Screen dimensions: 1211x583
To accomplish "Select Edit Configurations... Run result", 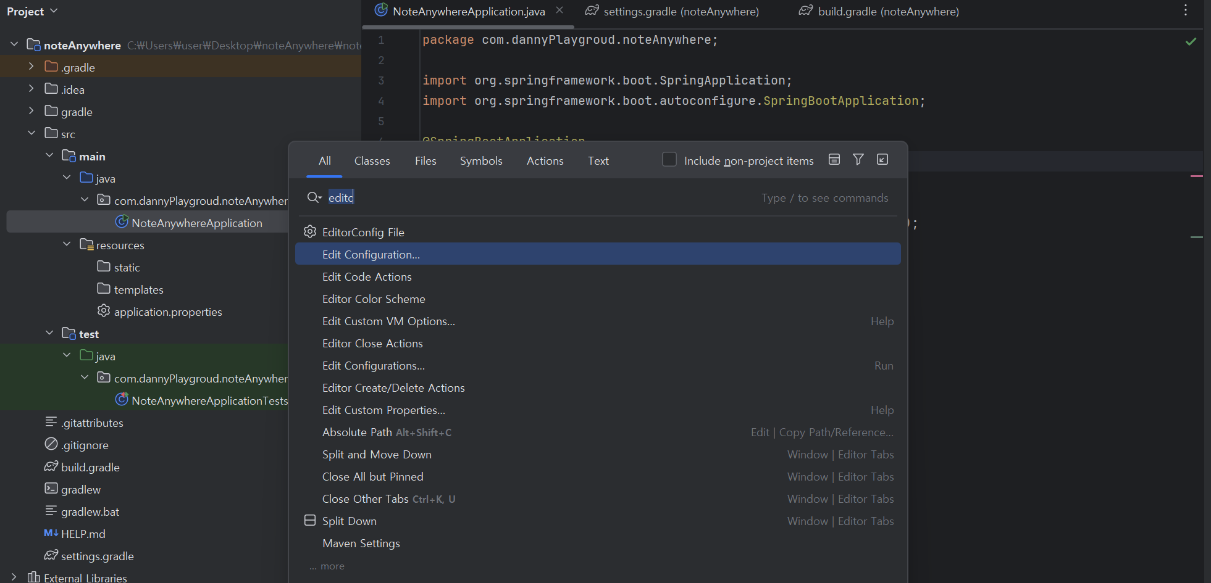I will click(598, 365).
